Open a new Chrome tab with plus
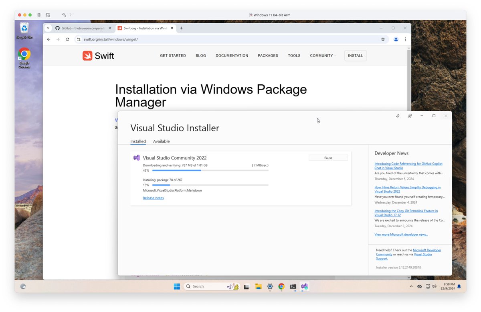This screenshot has width=481, height=312. pyautogui.click(x=181, y=28)
